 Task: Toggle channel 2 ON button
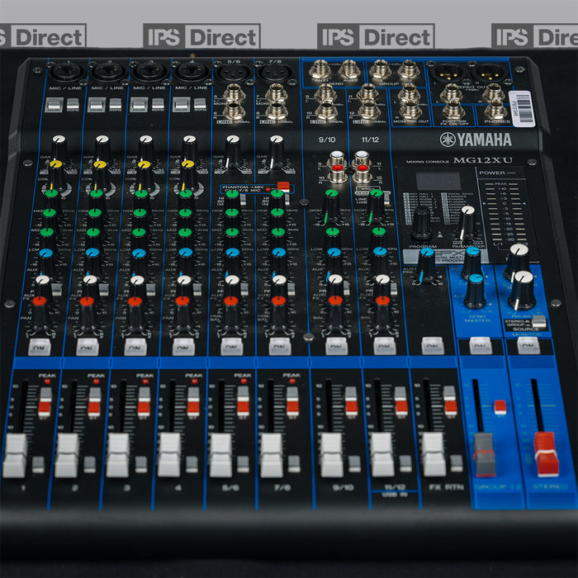click(88, 347)
